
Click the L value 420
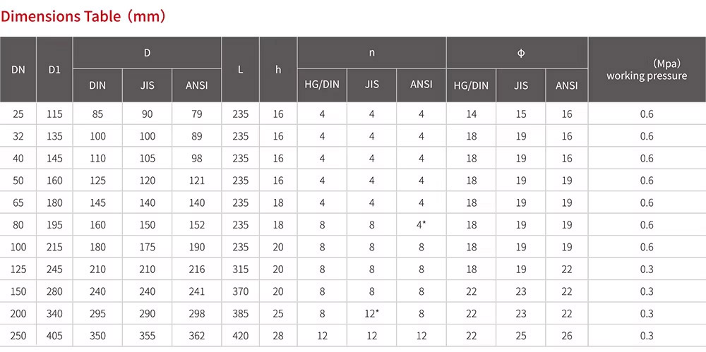coord(241,336)
